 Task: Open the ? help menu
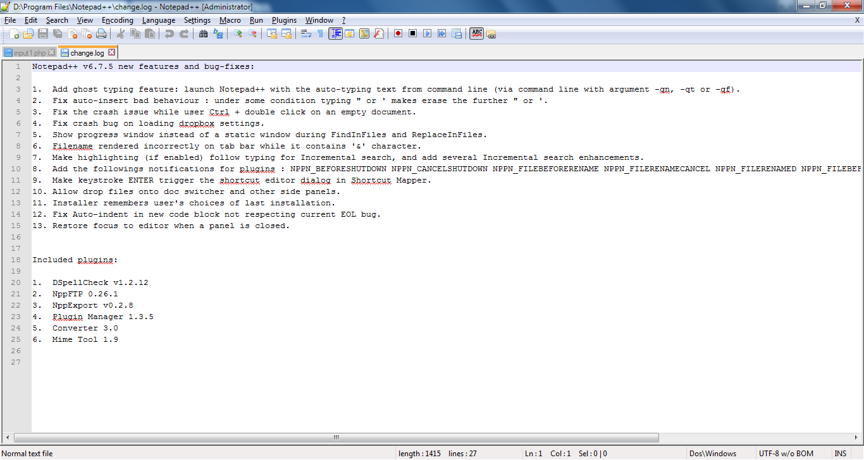(343, 20)
